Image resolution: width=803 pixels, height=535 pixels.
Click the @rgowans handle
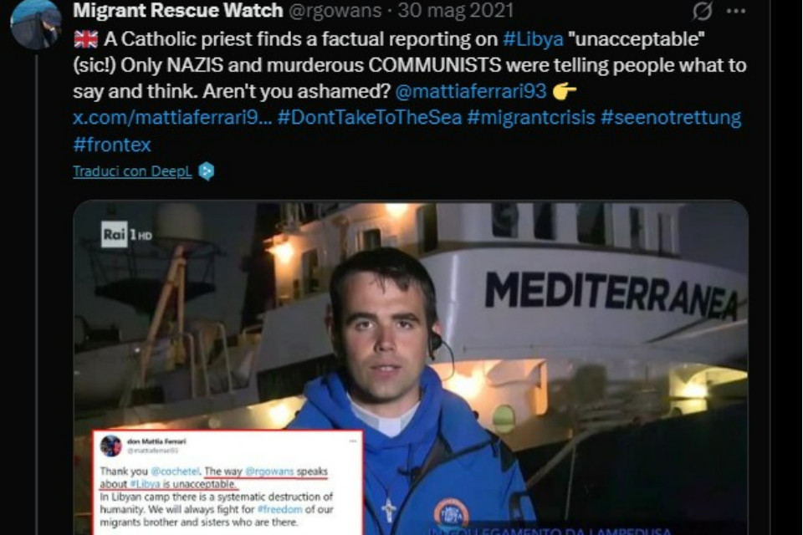(335, 11)
